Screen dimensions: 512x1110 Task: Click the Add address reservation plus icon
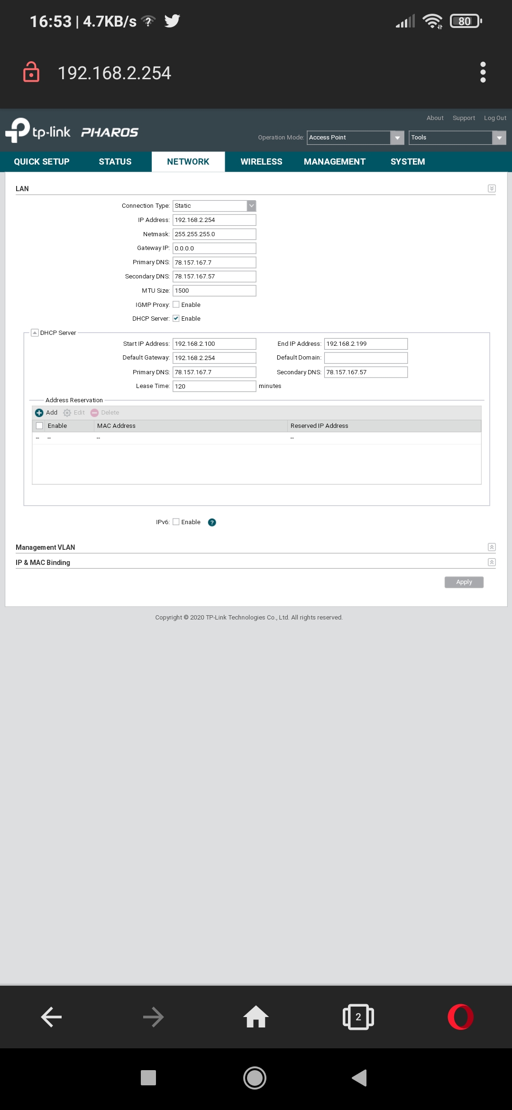(39, 413)
